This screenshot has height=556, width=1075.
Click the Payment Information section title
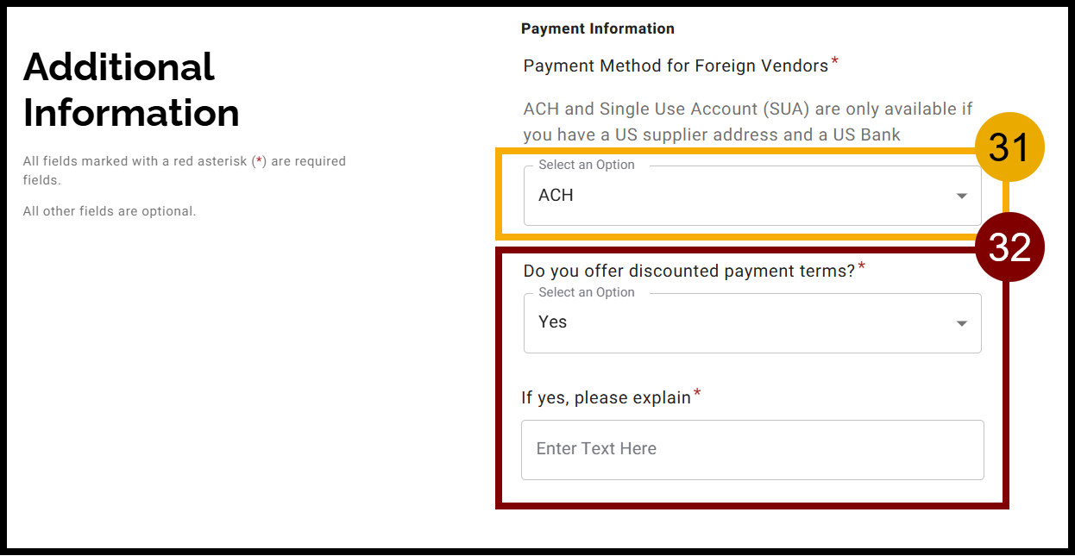click(597, 28)
